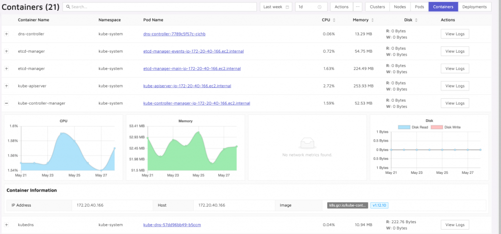This screenshot has width=501, height=234.
Task: Sort by Memory column arrows
Action: [x=372, y=20]
